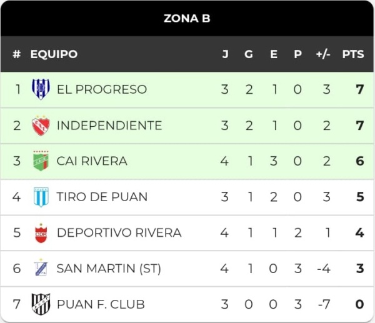Select DEPORTIVO RIVERA in the standings

click(x=119, y=233)
